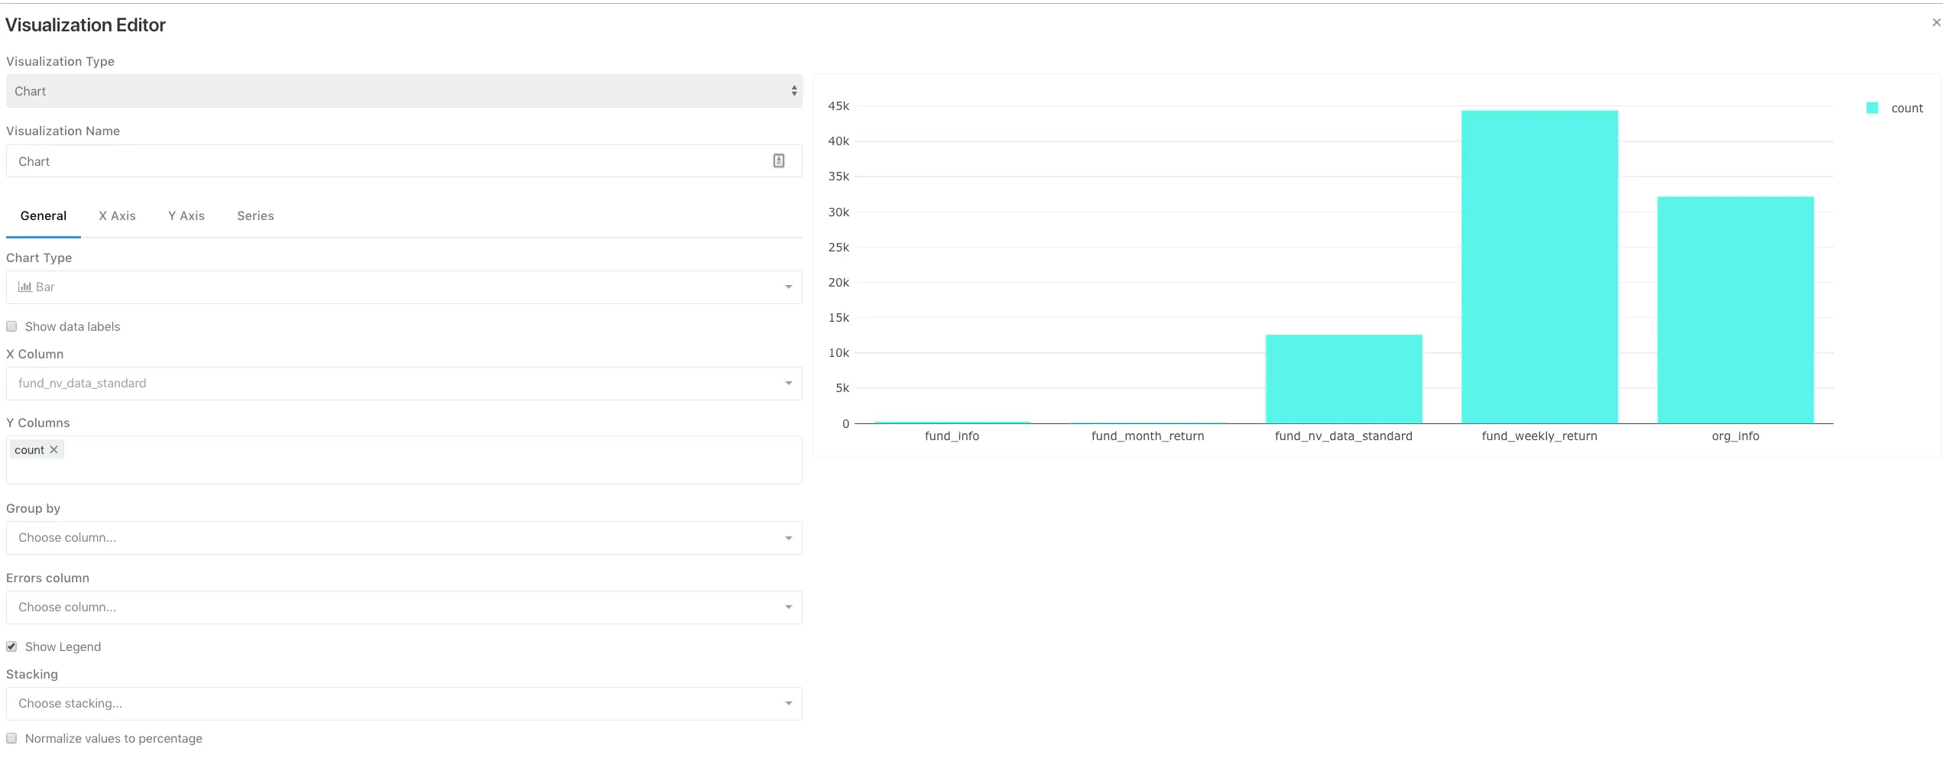This screenshot has height=771, width=1943.
Task: Open the X Column dropdown
Action: (x=404, y=384)
